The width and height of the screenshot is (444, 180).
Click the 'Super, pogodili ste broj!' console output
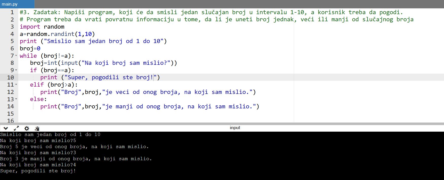[x=38, y=171]
